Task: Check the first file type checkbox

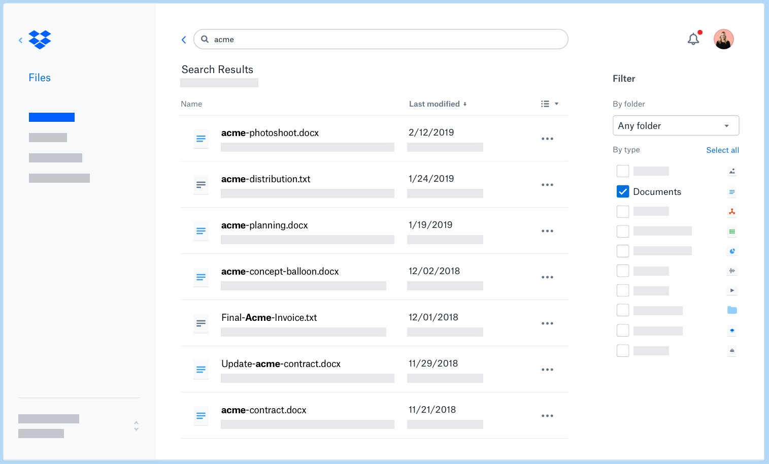Action: coord(622,171)
